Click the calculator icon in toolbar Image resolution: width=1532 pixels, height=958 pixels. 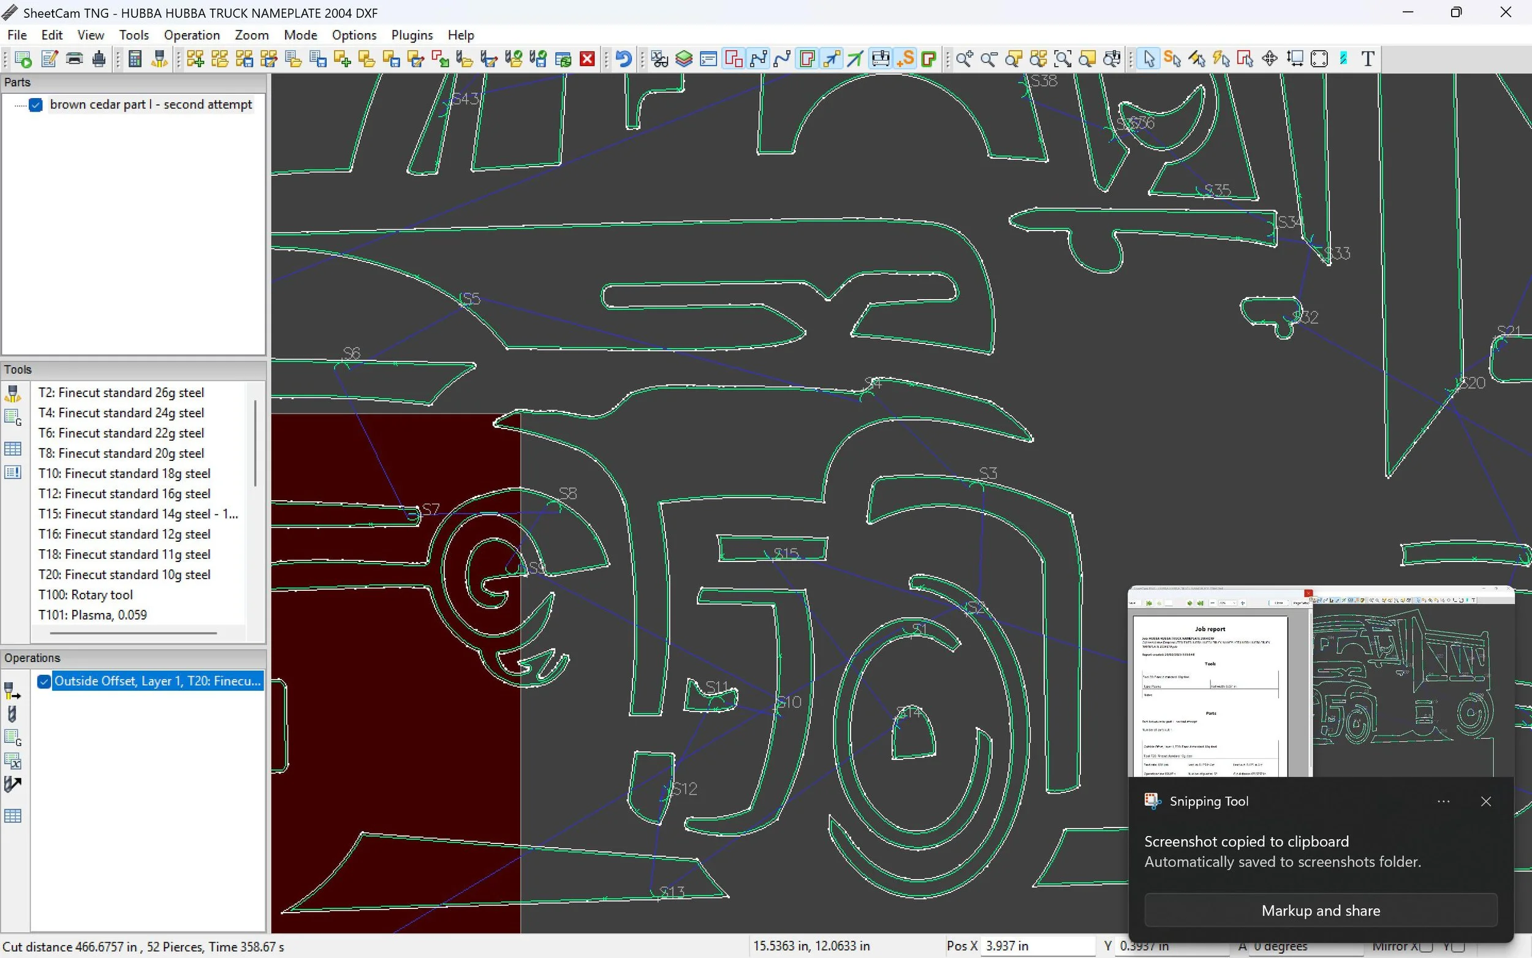[134, 59]
